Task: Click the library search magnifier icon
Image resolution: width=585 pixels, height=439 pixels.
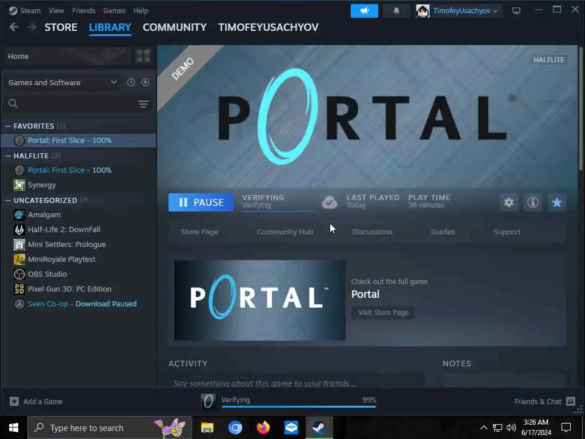Action: click(x=13, y=103)
